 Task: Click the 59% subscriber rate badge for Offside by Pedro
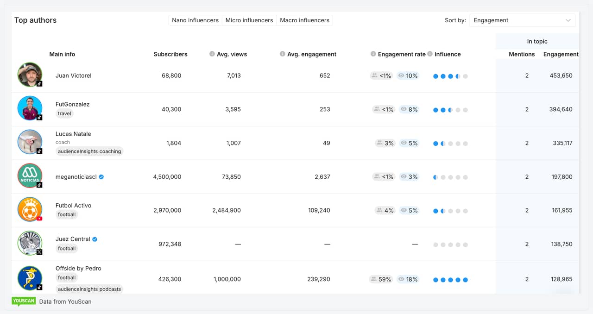(381, 279)
